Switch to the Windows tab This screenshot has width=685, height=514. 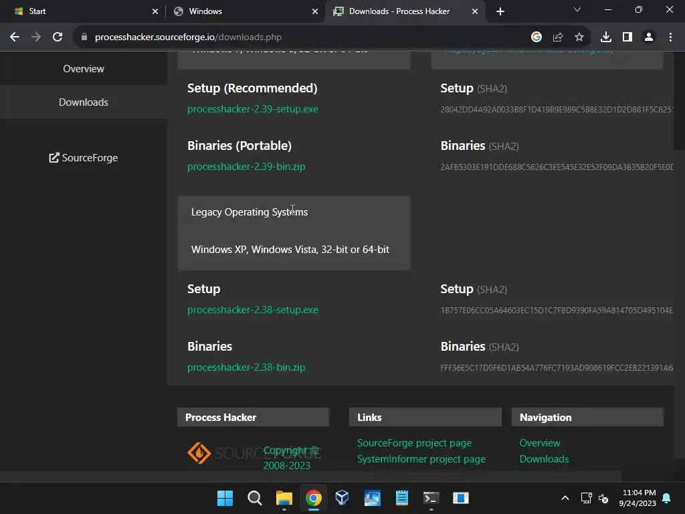tap(246, 11)
